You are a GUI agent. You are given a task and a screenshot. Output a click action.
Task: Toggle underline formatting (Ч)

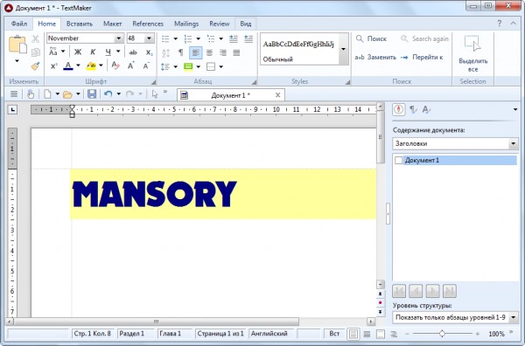pyautogui.click(x=108, y=52)
